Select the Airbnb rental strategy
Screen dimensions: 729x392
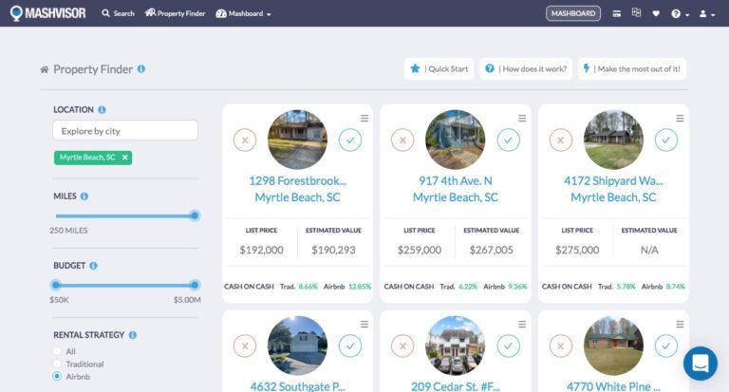click(57, 378)
